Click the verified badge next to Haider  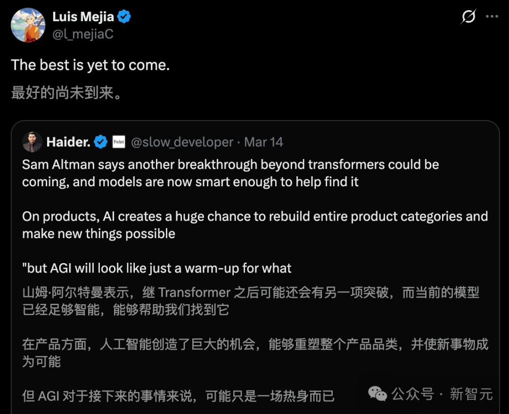pyautogui.click(x=100, y=141)
